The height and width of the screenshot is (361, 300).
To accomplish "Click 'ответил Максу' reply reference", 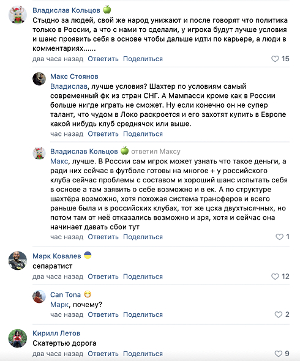I will [156, 152].
